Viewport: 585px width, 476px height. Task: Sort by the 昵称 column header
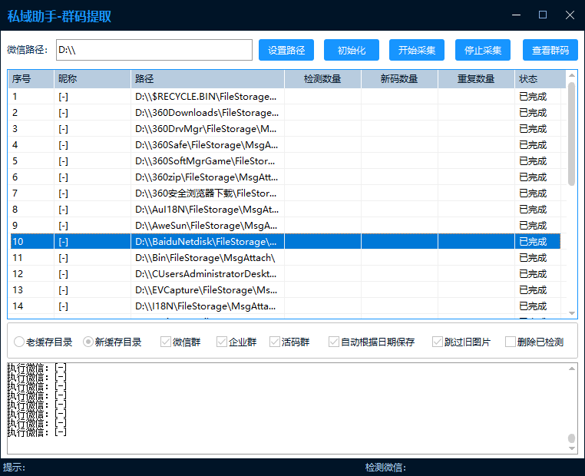pyautogui.click(x=93, y=79)
